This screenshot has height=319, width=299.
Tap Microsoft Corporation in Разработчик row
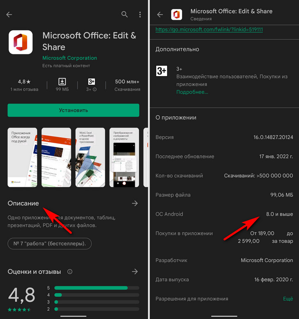pos(267,260)
